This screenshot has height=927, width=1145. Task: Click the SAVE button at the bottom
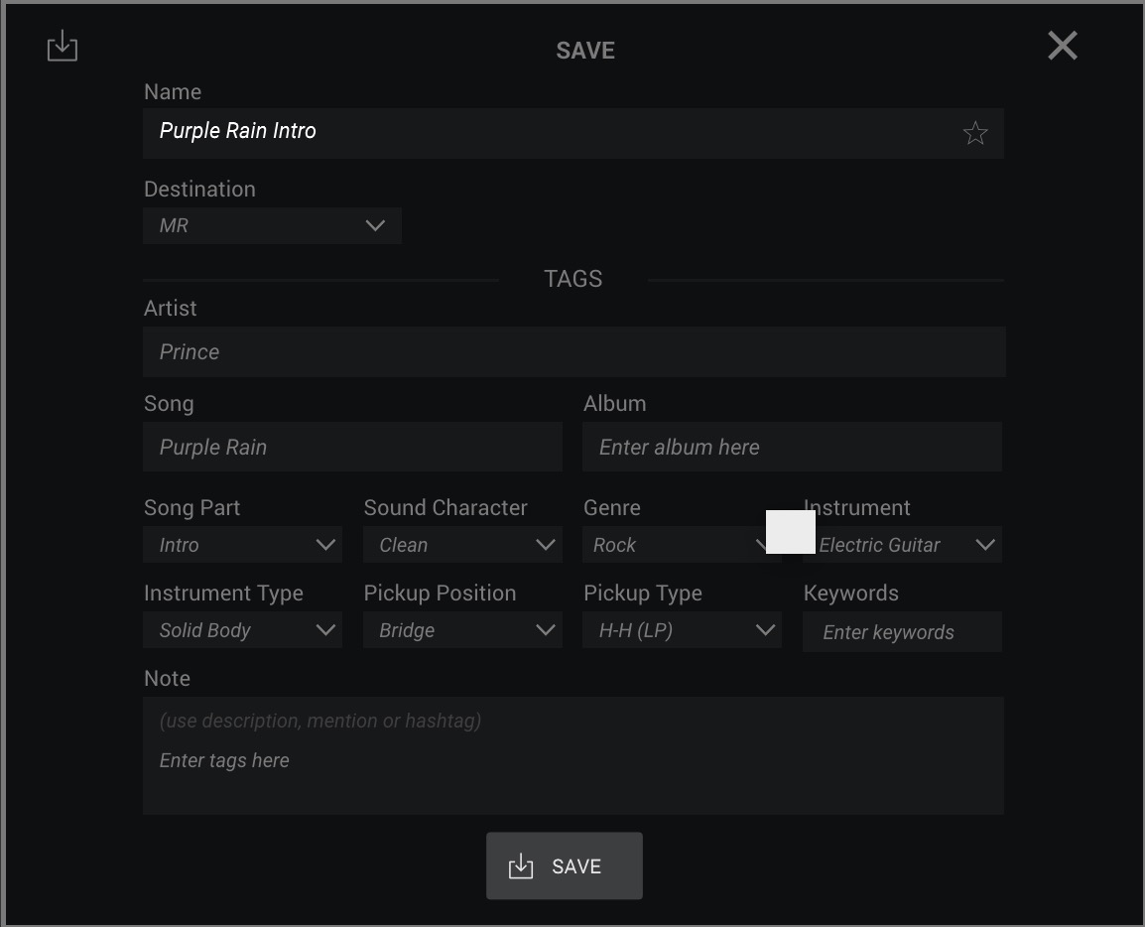click(x=565, y=865)
